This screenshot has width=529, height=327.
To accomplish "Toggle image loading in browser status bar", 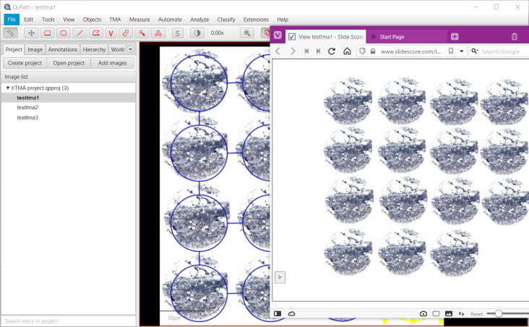I will [448, 313].
